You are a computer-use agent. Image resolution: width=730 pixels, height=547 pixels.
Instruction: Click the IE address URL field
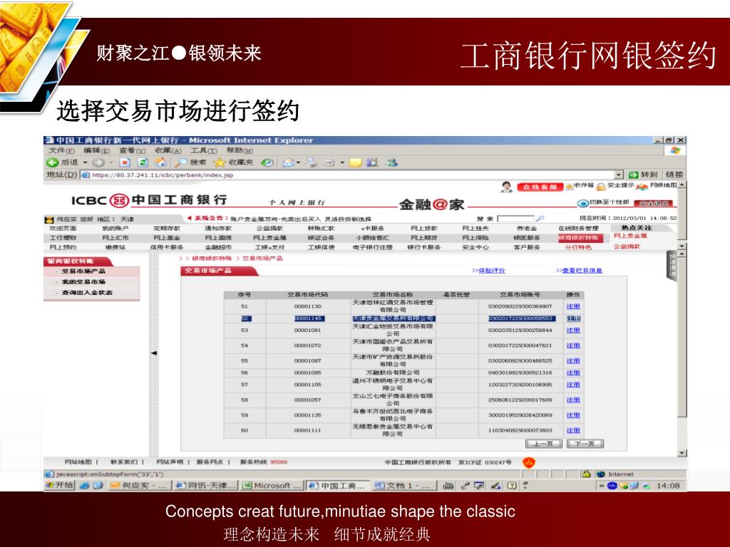tap(352, 175)
